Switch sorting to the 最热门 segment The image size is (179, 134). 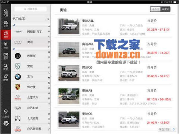(155, 9)
